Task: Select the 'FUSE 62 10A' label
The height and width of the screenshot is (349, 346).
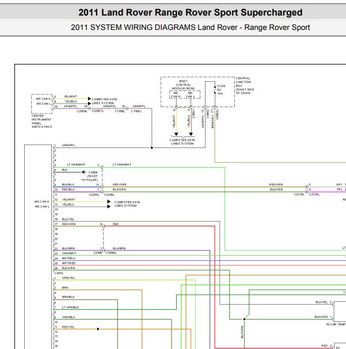Action: (x=221, y=90)
